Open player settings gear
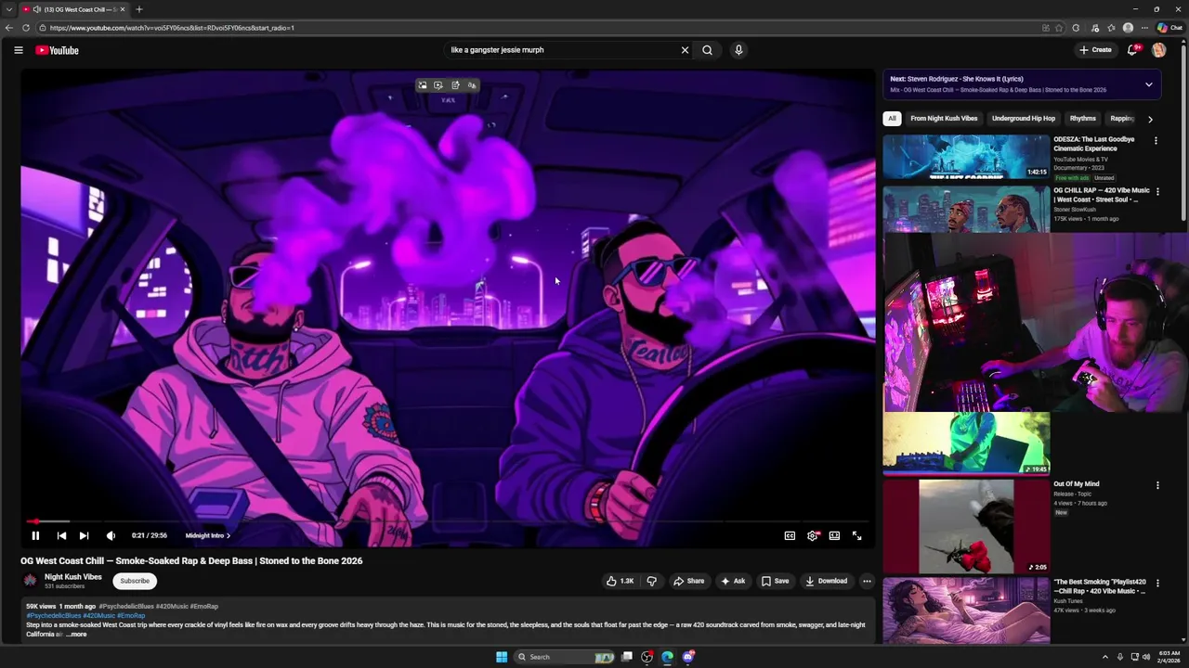Screen dimensions: 1189x668 tap(813, 535)
